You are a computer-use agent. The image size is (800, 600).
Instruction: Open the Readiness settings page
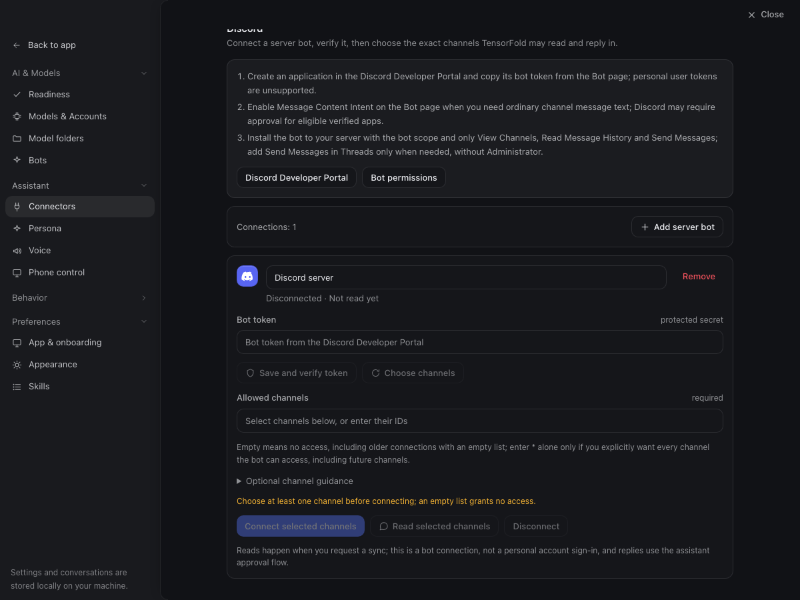click(x=80, y=95)
